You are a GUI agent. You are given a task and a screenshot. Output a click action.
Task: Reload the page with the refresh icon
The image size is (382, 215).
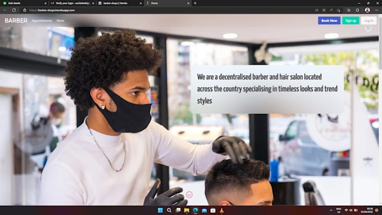point(14,10)
